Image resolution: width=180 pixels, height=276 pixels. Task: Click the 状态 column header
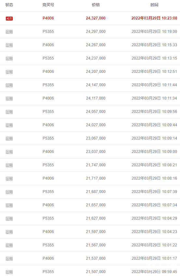click(x=9, y=5)
